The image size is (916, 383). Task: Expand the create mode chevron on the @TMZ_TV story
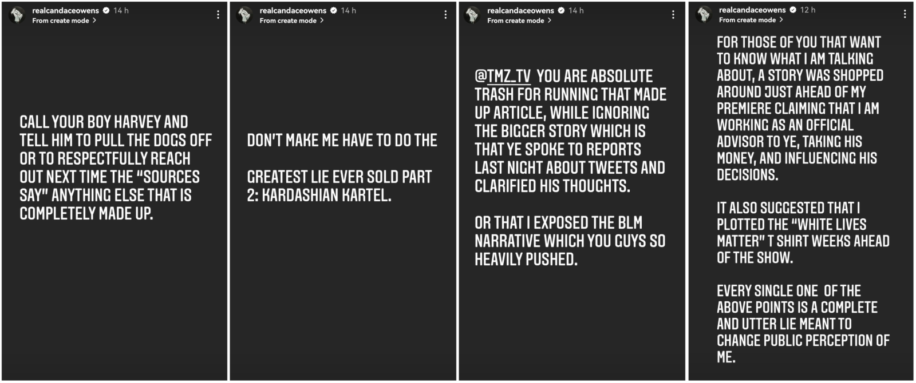(550, 21)
